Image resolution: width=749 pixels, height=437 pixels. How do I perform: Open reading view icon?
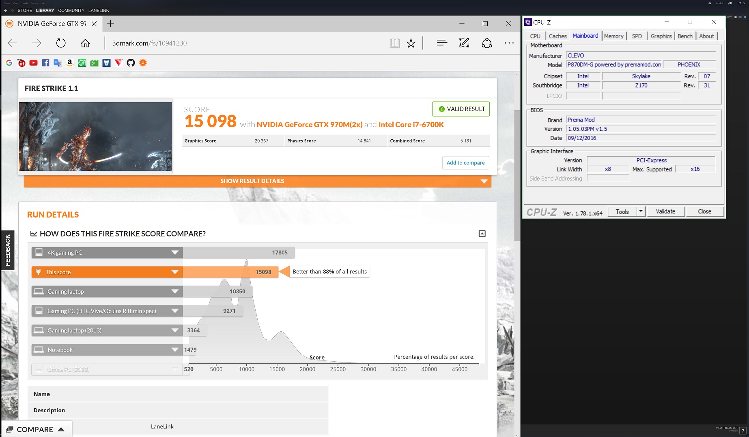394,43
